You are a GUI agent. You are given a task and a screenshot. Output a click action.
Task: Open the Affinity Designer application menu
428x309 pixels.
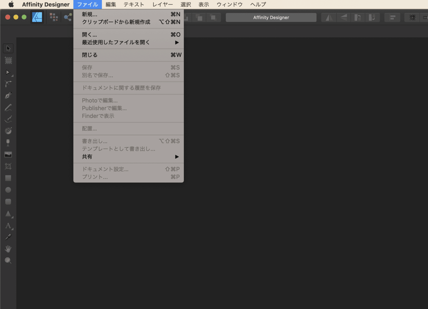tap(46, 4)
